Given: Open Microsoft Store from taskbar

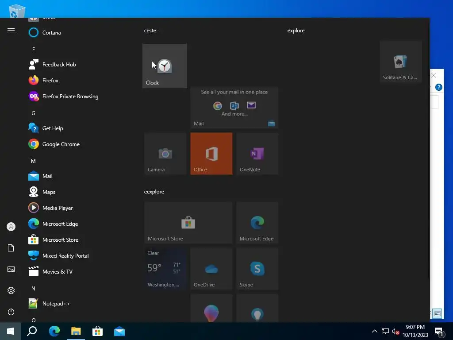Looking at the screenshot, I should pyautogui.click(x=98, y=331).
